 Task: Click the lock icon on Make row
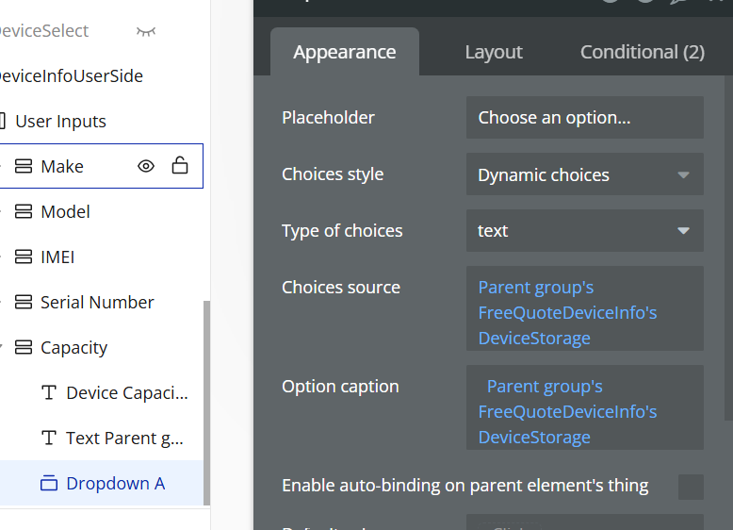pos(179,167)
